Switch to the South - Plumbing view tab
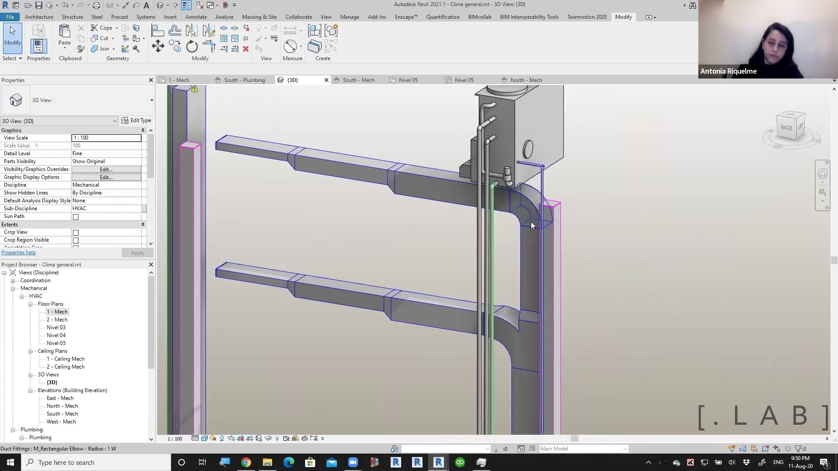 [x=244, y=80]
